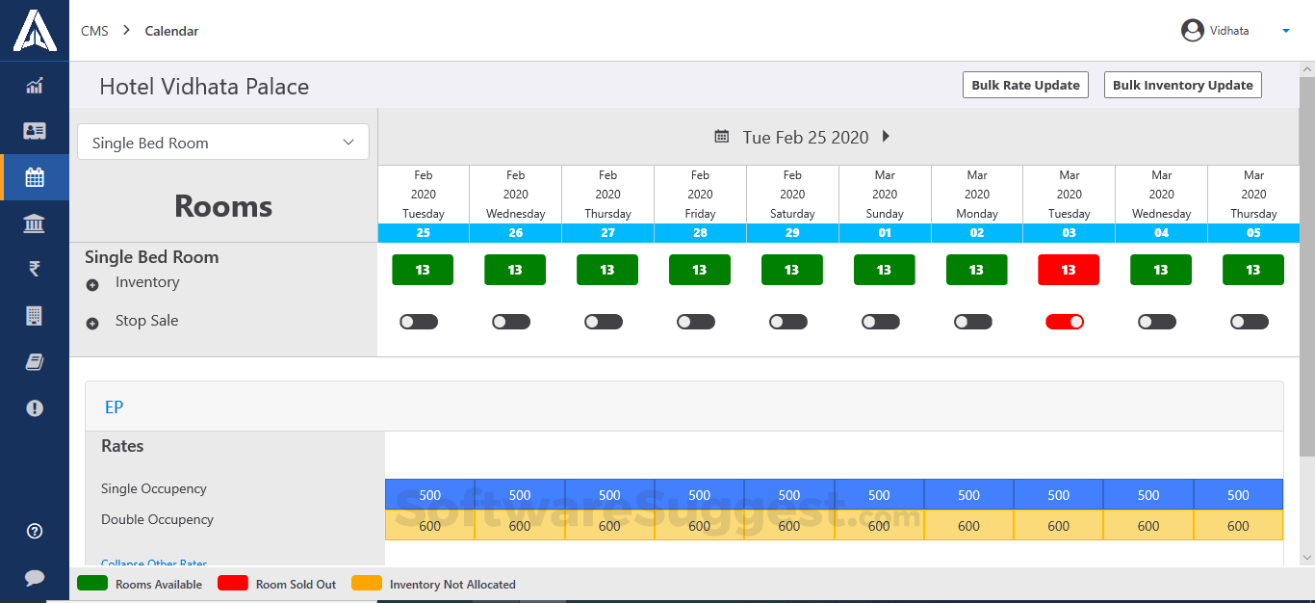
Task: Toggle Stop Sale for Tuesday Feb 25
Action: [419, 322]
